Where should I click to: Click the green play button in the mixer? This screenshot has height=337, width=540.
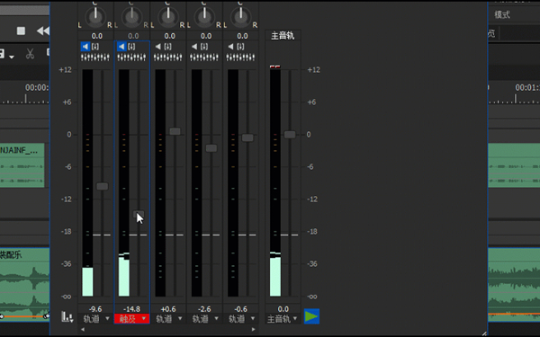click(x=311, y=316)
